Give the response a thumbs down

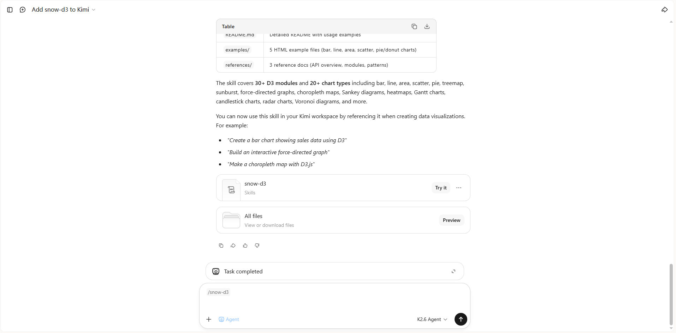click(x=257, y=246)
